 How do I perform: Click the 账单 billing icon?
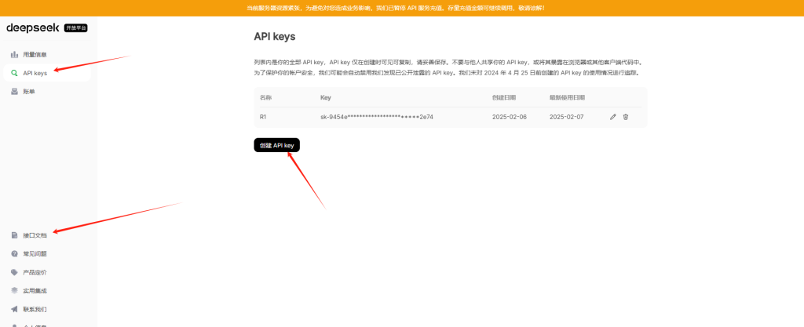(15, 92)
